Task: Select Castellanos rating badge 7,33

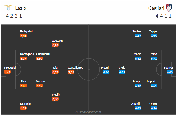Action: (71, 72)
